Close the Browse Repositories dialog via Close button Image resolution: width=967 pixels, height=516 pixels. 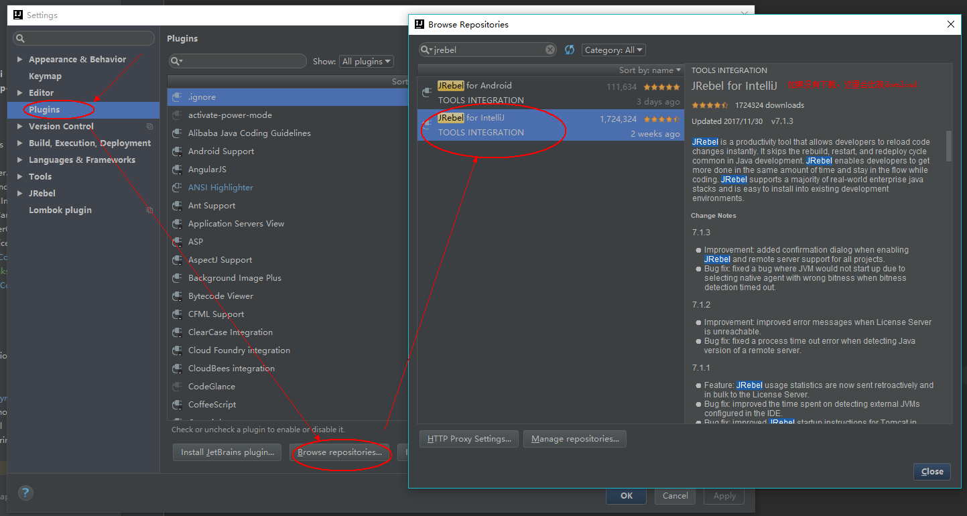point(932,471)
